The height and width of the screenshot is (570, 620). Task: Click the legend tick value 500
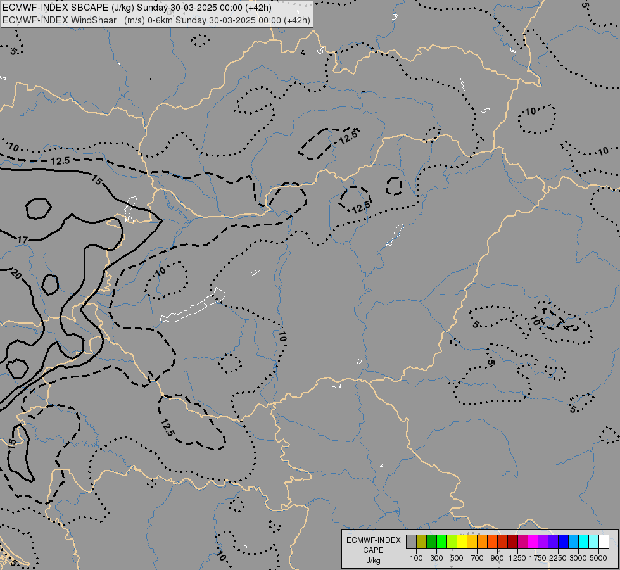(x=457, y=558)
